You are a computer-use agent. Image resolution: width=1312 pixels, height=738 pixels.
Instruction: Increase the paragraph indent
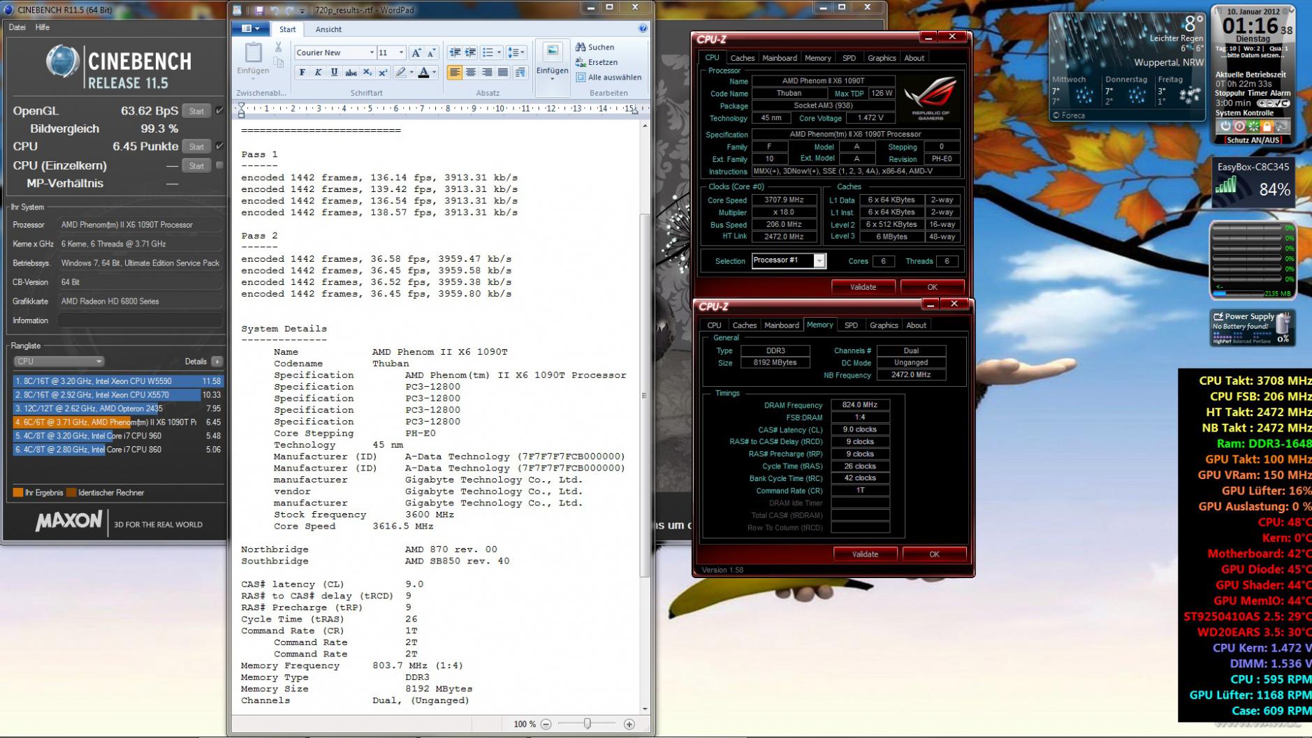pyautogui.click(x=470, y=52)
